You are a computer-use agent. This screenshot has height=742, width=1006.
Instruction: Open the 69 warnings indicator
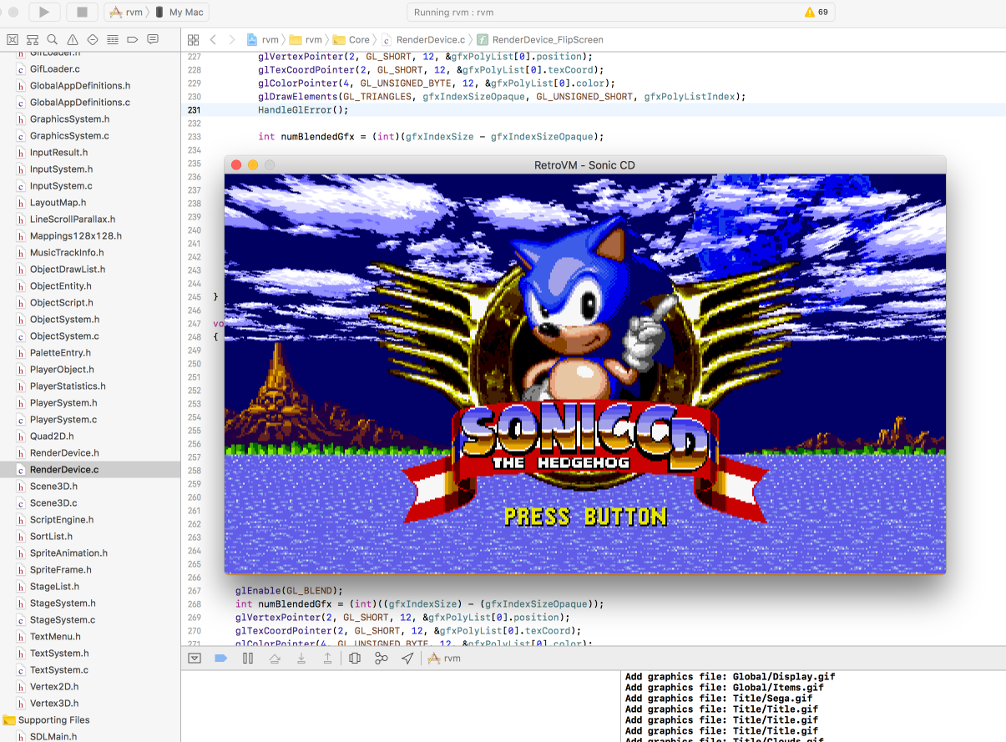pyautogui.click(x=816, y=13)
